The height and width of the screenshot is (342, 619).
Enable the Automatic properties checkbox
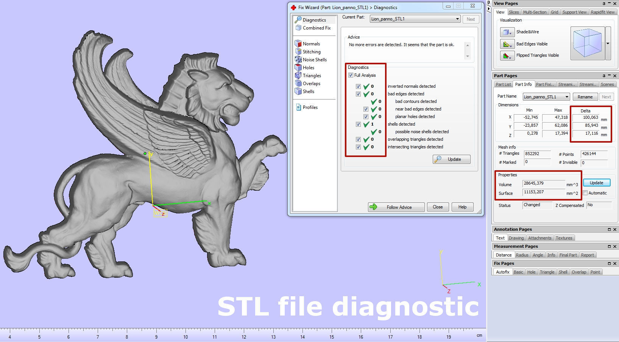coord(585,193)
